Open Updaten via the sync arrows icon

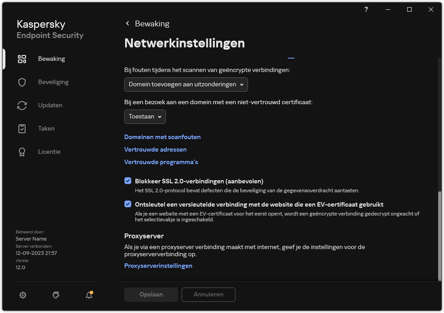(22, 105)
